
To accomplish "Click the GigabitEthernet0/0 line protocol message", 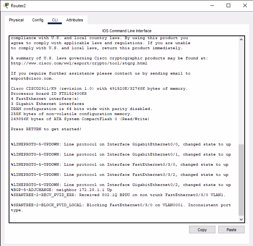I will pyautogui.click(x=121, y=144).
